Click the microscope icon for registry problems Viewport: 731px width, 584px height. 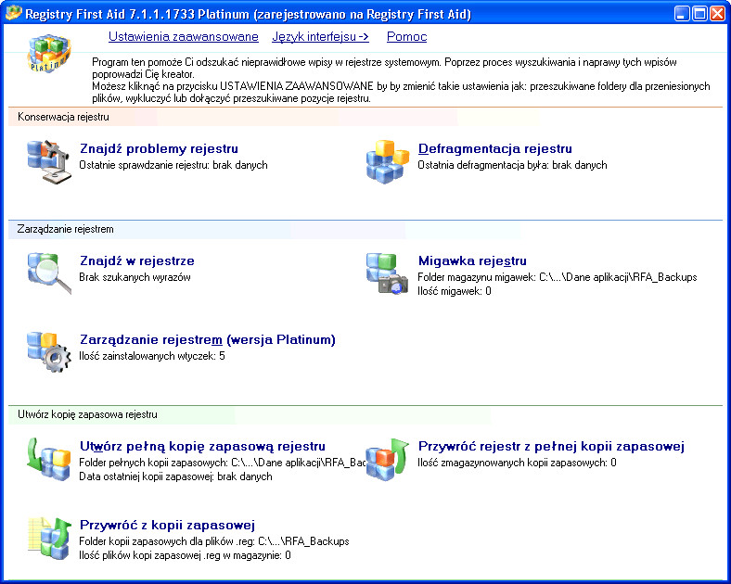pyautogui.click(x=49, y=161)
